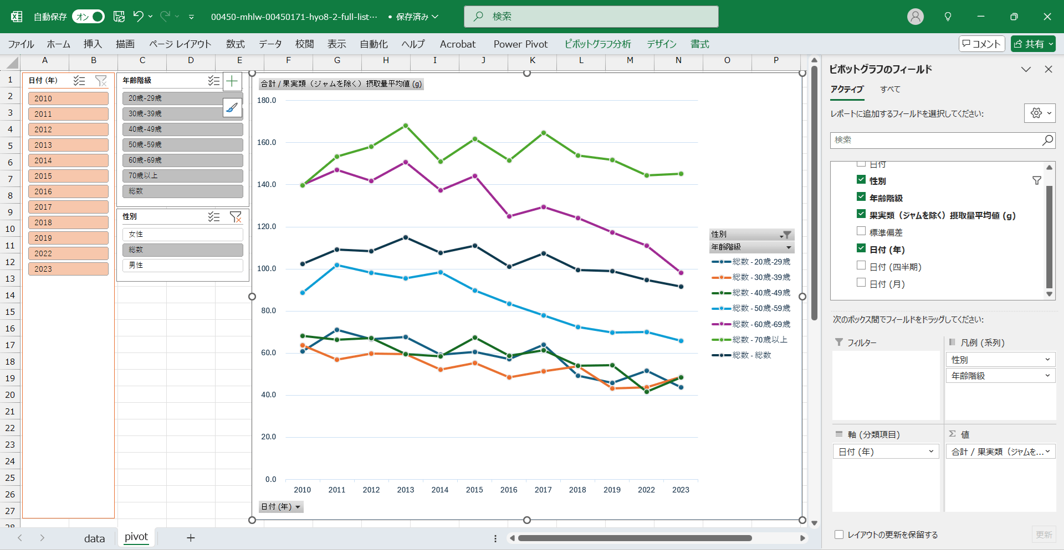The height and width of the screenshot is (550, 1064).
Task: Click the undo arrow icon
Action: pyautogui.click(x=139, y=17)
